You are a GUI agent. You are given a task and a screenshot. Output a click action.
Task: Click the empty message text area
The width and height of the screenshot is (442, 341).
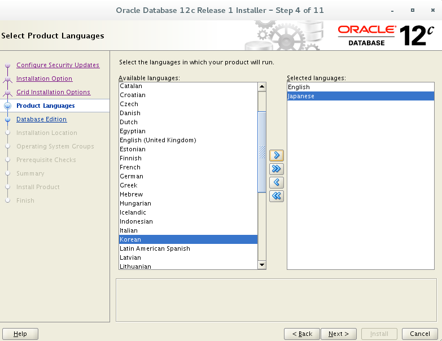point(276,300)
